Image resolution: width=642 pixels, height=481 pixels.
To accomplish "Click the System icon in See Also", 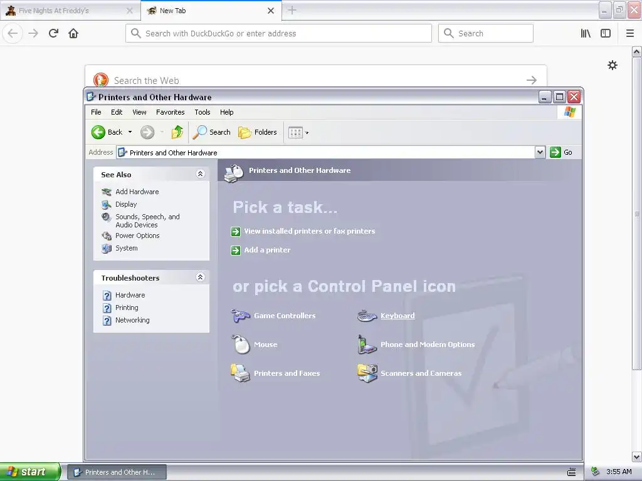I will (107, 248).
